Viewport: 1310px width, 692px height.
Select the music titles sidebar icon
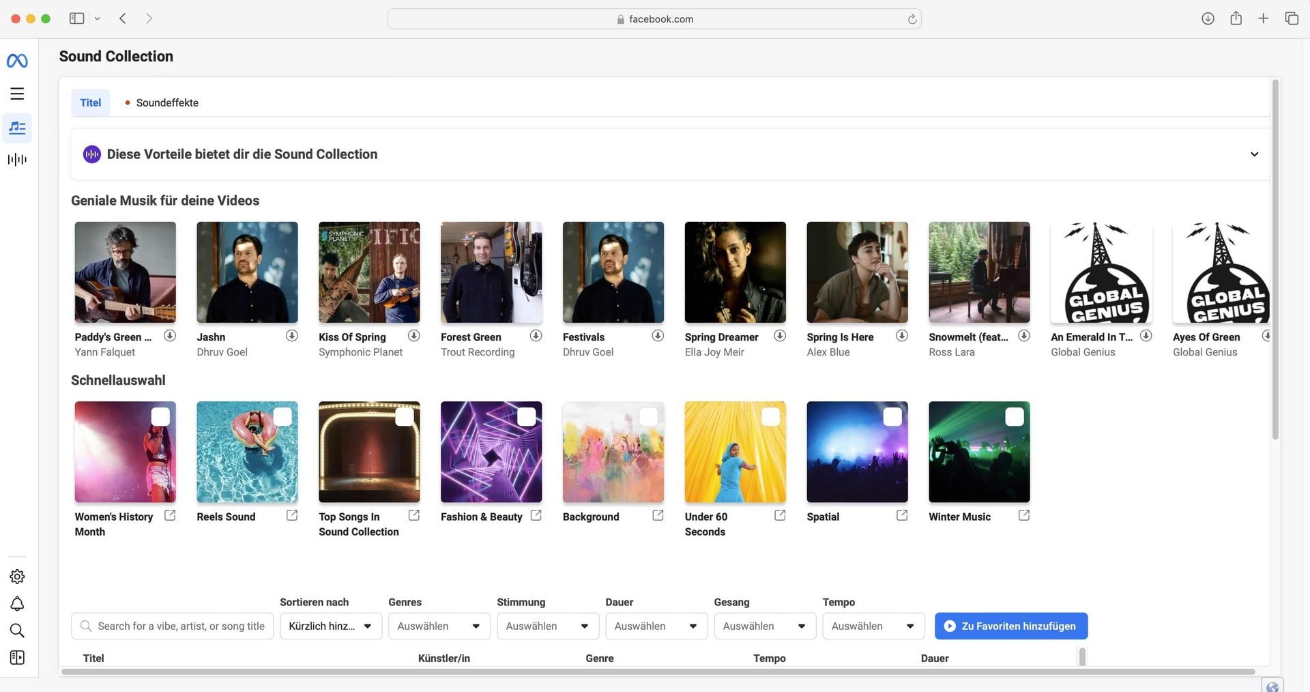tap(17, 128)
